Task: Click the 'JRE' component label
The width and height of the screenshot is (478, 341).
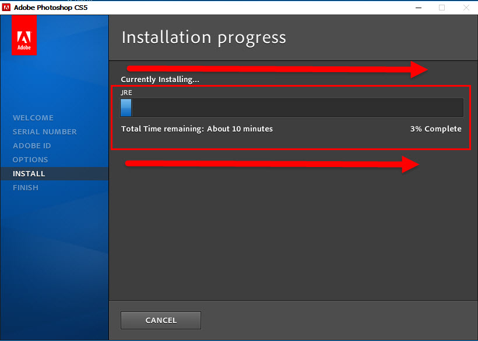Action: click(126, 93)
